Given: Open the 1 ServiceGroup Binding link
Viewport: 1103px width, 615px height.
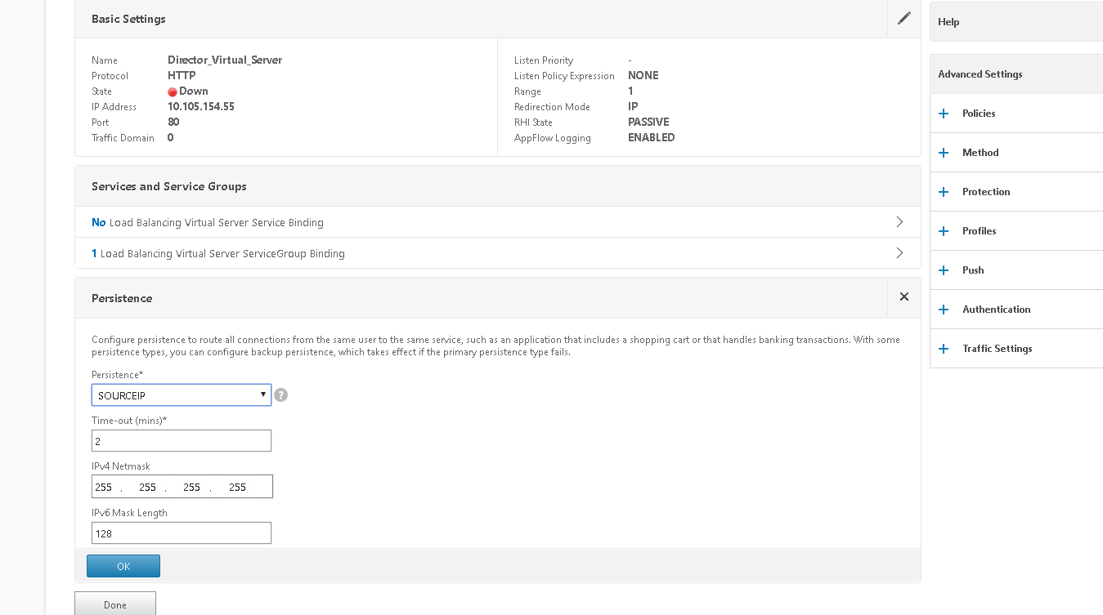Looking at the screenshot, I should [x=217, y=254].
